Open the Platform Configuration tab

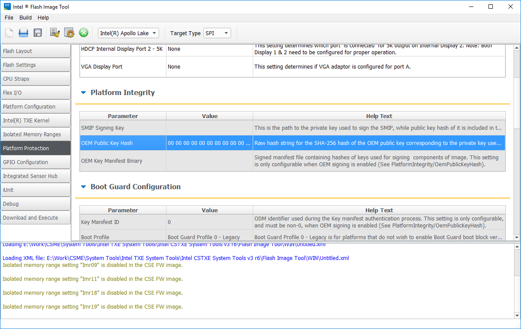(x=36, y=107)
